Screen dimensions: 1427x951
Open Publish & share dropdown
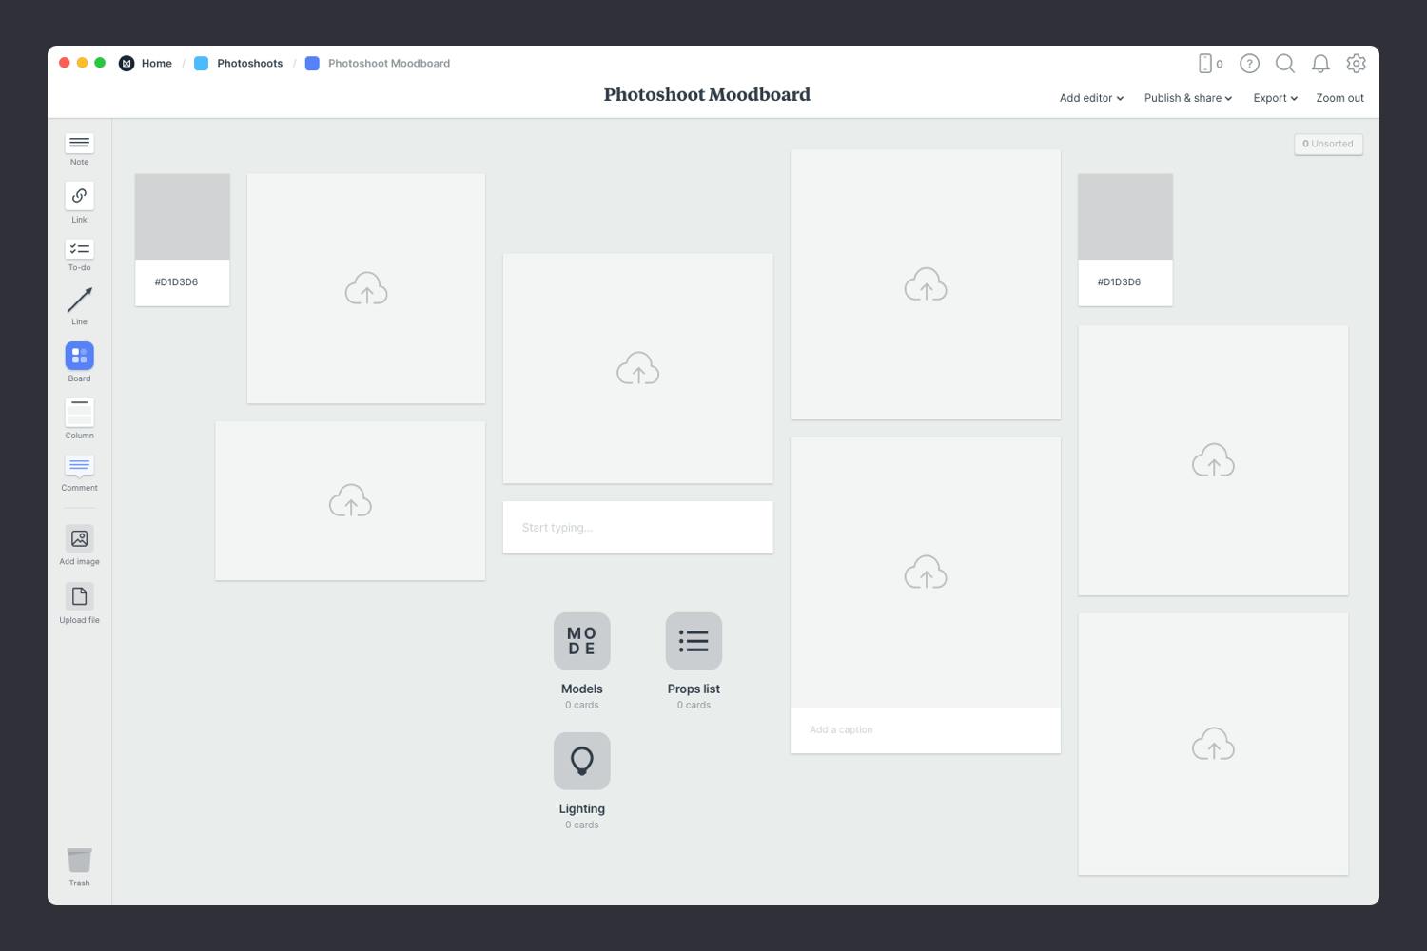[1187, 98]
